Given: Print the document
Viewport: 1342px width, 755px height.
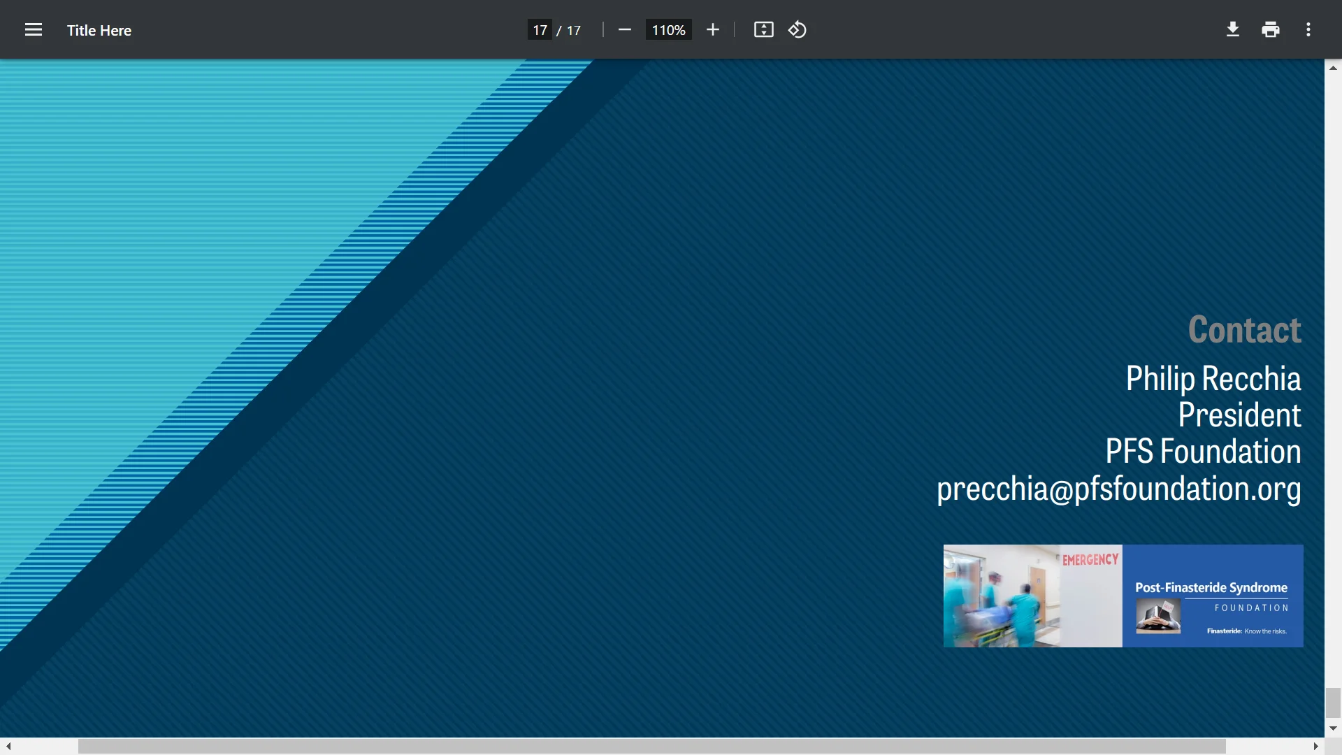Looking at the screenshot, I should click(1271, 30).
